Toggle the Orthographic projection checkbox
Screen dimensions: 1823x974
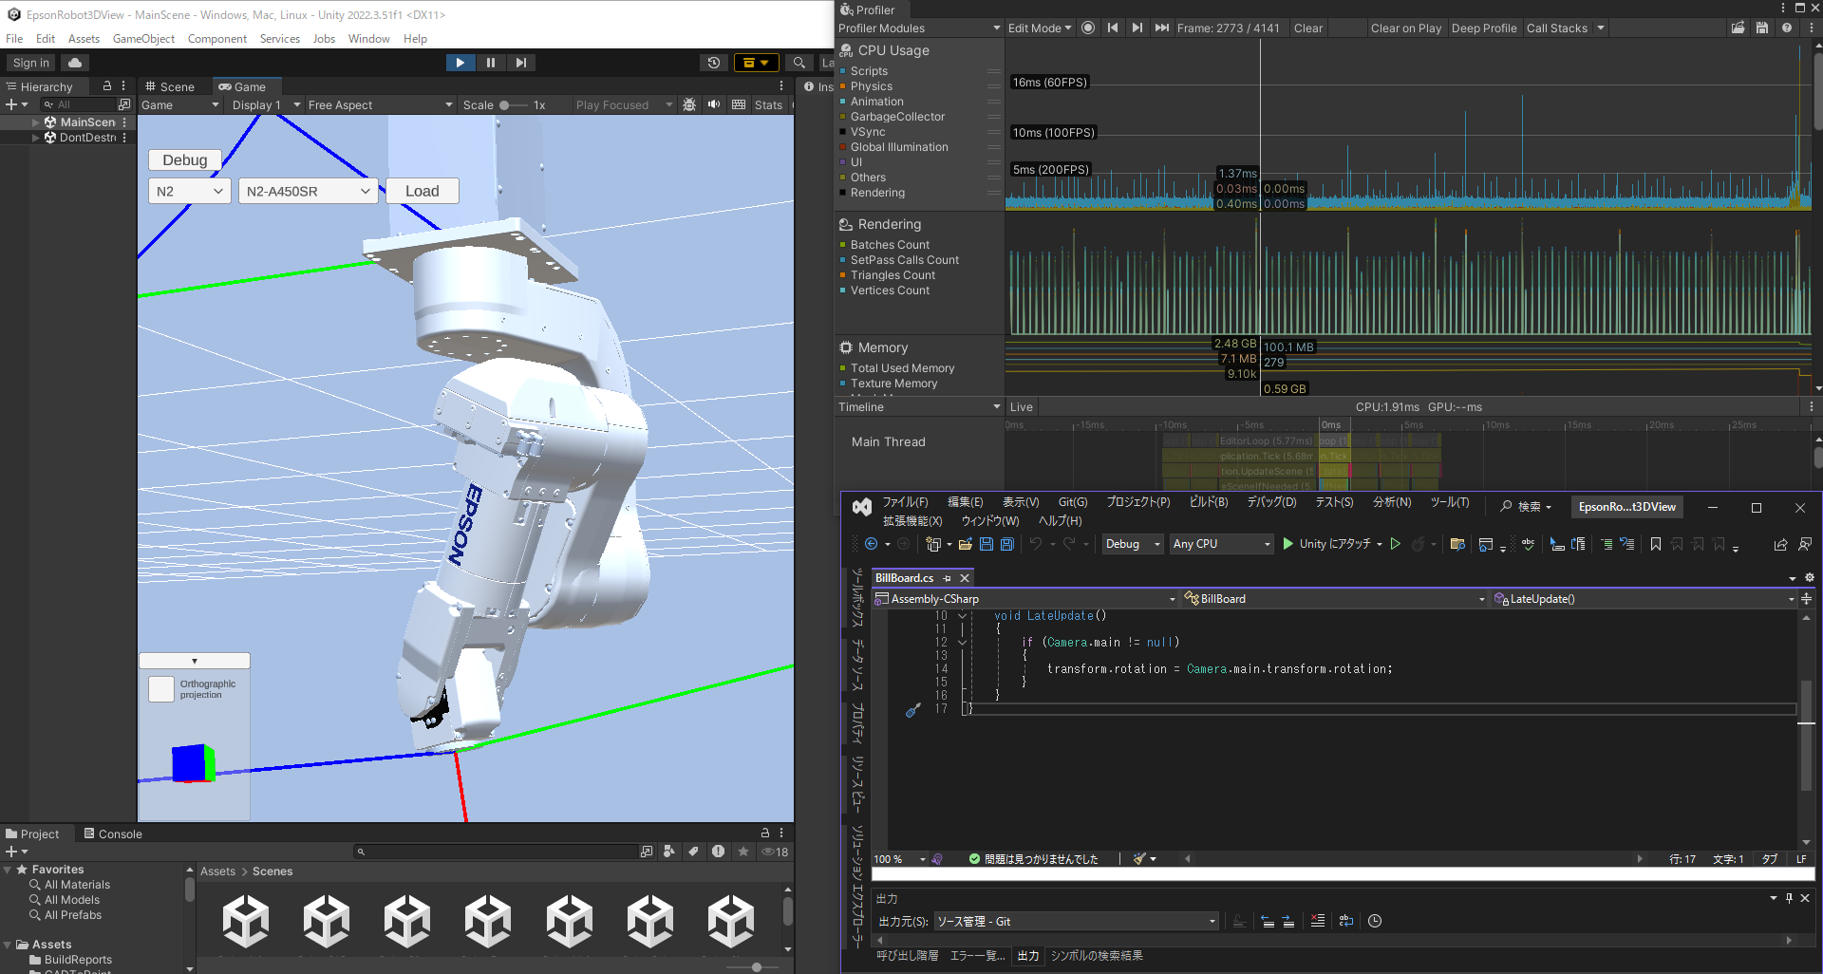tap(160, 689)
